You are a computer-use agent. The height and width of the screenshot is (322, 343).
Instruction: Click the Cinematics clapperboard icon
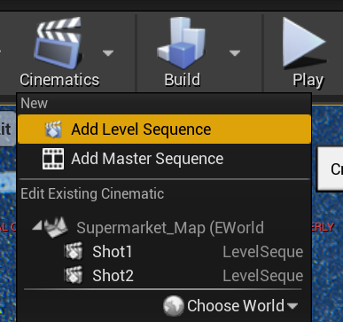point(58,43)
